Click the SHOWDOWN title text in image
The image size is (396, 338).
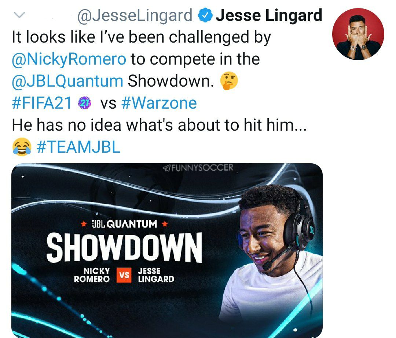tap(124, 247)
